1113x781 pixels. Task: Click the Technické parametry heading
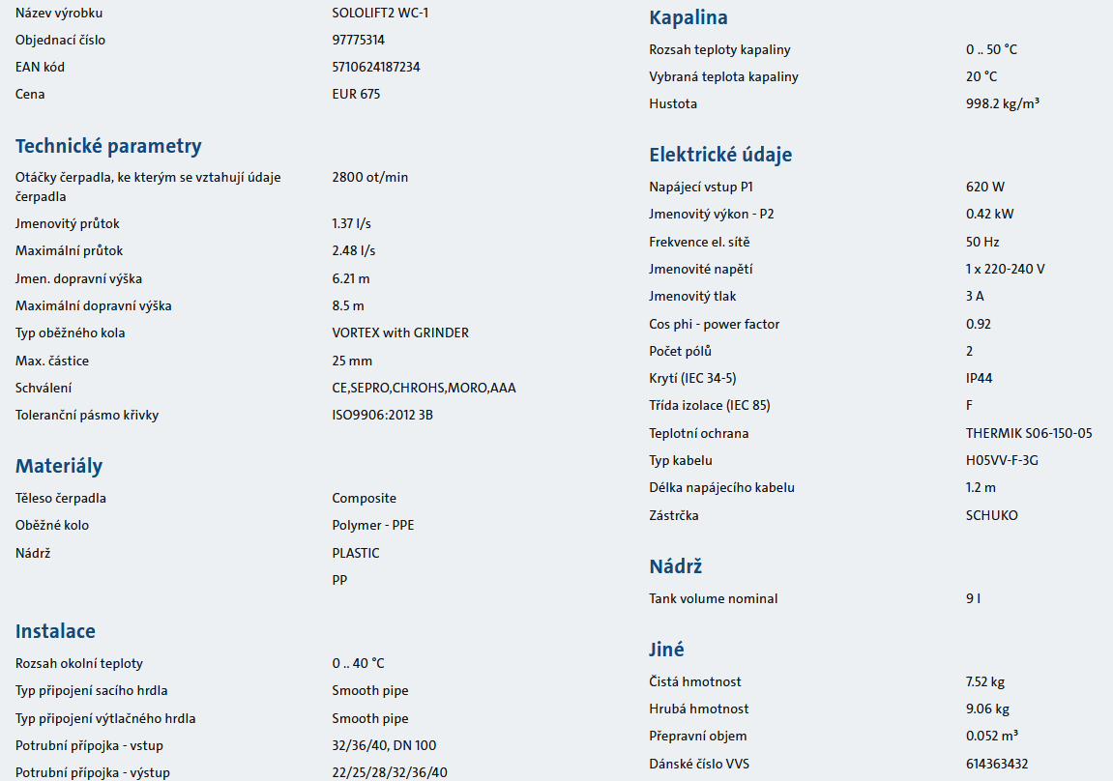click(108, 146)
